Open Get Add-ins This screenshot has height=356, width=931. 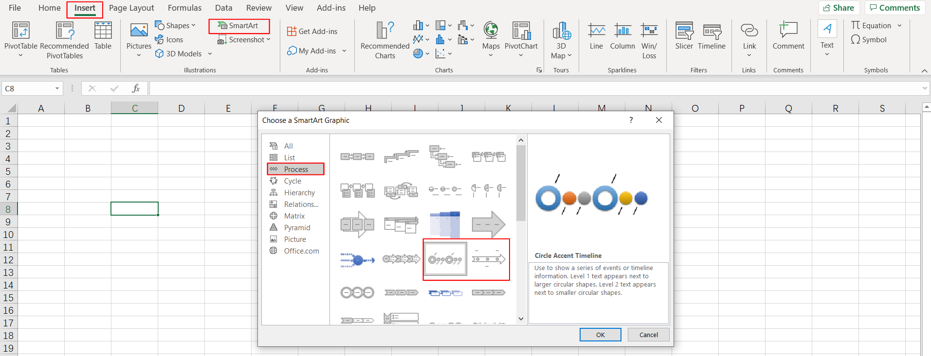click(312, 31)
